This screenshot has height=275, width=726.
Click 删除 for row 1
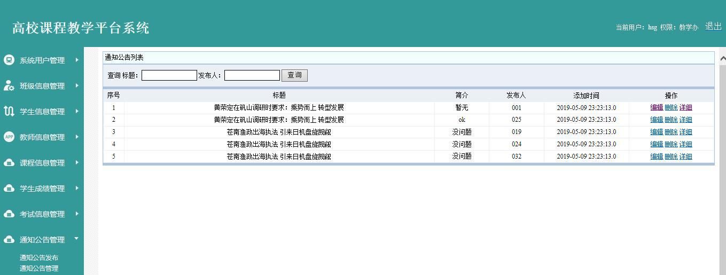coord(671,107)
